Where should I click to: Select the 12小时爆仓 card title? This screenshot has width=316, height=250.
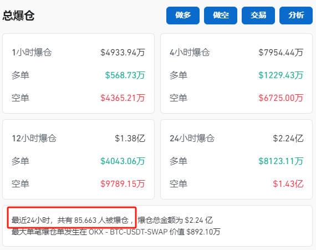click(x=34, y=139)
